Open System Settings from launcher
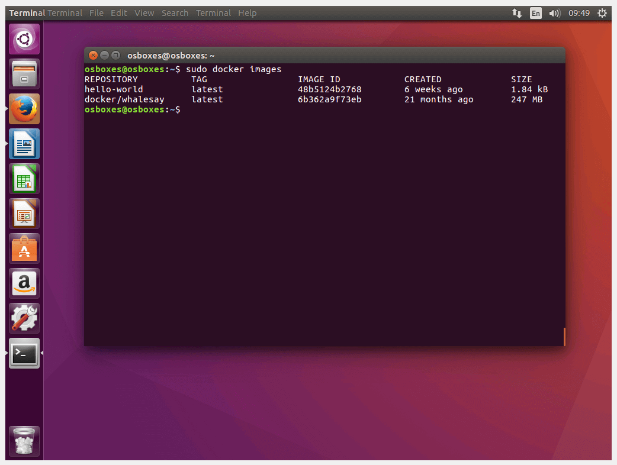Viewport: 617px width, 465px height. [24, 318]
